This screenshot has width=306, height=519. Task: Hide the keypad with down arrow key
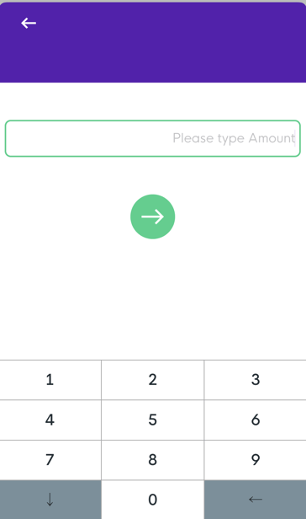(50, 500)
